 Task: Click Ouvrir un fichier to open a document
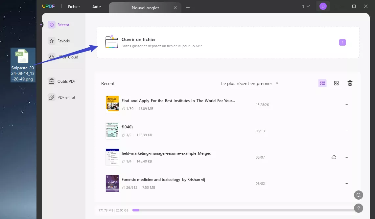pyautogui.click(x=139, y=39)
